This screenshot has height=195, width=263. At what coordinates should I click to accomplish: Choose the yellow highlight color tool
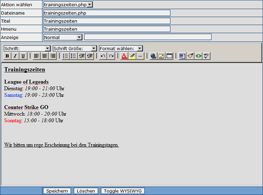click(132, 56)
